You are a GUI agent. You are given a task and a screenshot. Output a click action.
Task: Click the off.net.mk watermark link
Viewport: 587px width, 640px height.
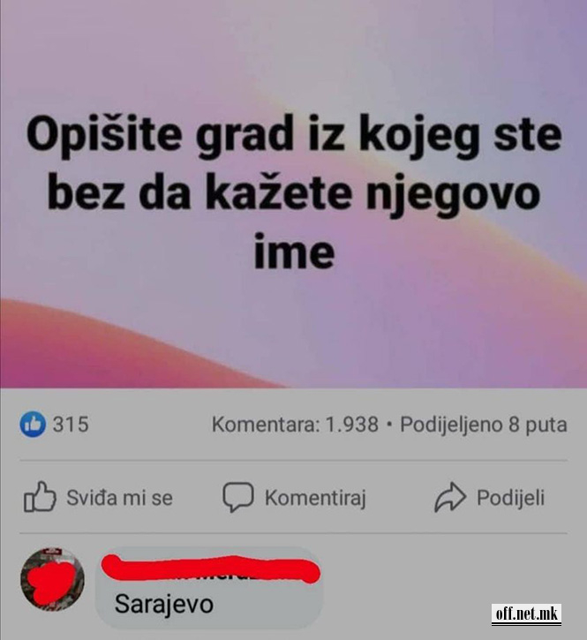526,614
